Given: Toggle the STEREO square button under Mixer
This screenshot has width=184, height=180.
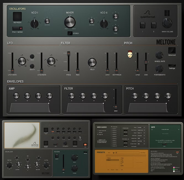Looking at the screenshot, I should tap(70, 33).
